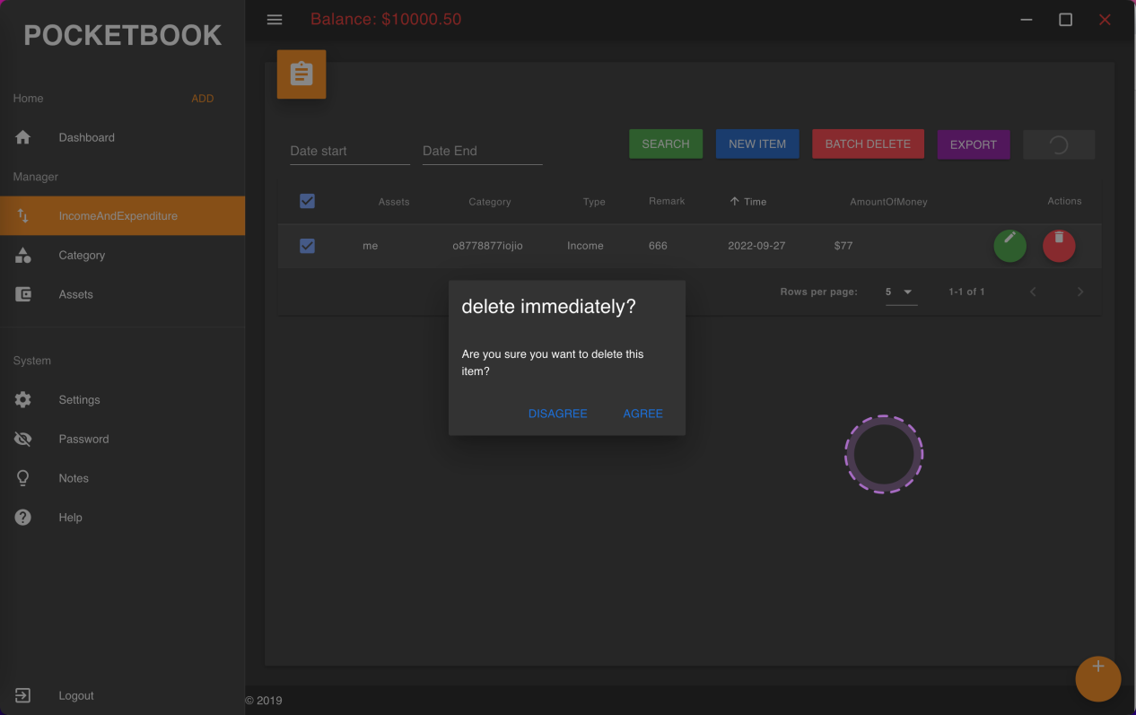The height and width of the screenshot is (715, 1136).
Task: Go to next table page chevron
Action: [1079, 292]
